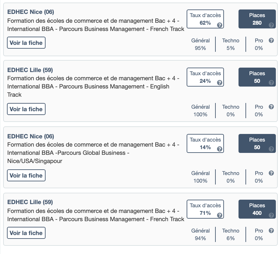Click help icon next to Pro in English Track card
The width and height of the screenshot is (279, 254).
271,107
